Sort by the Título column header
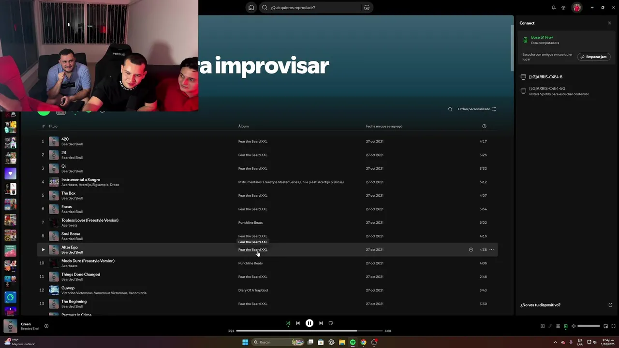Screen dimensions: 619x348 click(x=53, y=126)
